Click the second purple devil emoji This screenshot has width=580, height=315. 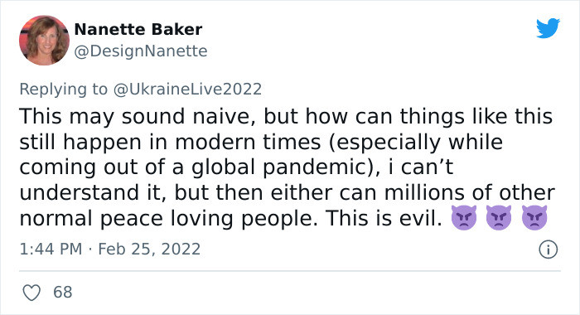pyautogui.click(x=499, y=218)
